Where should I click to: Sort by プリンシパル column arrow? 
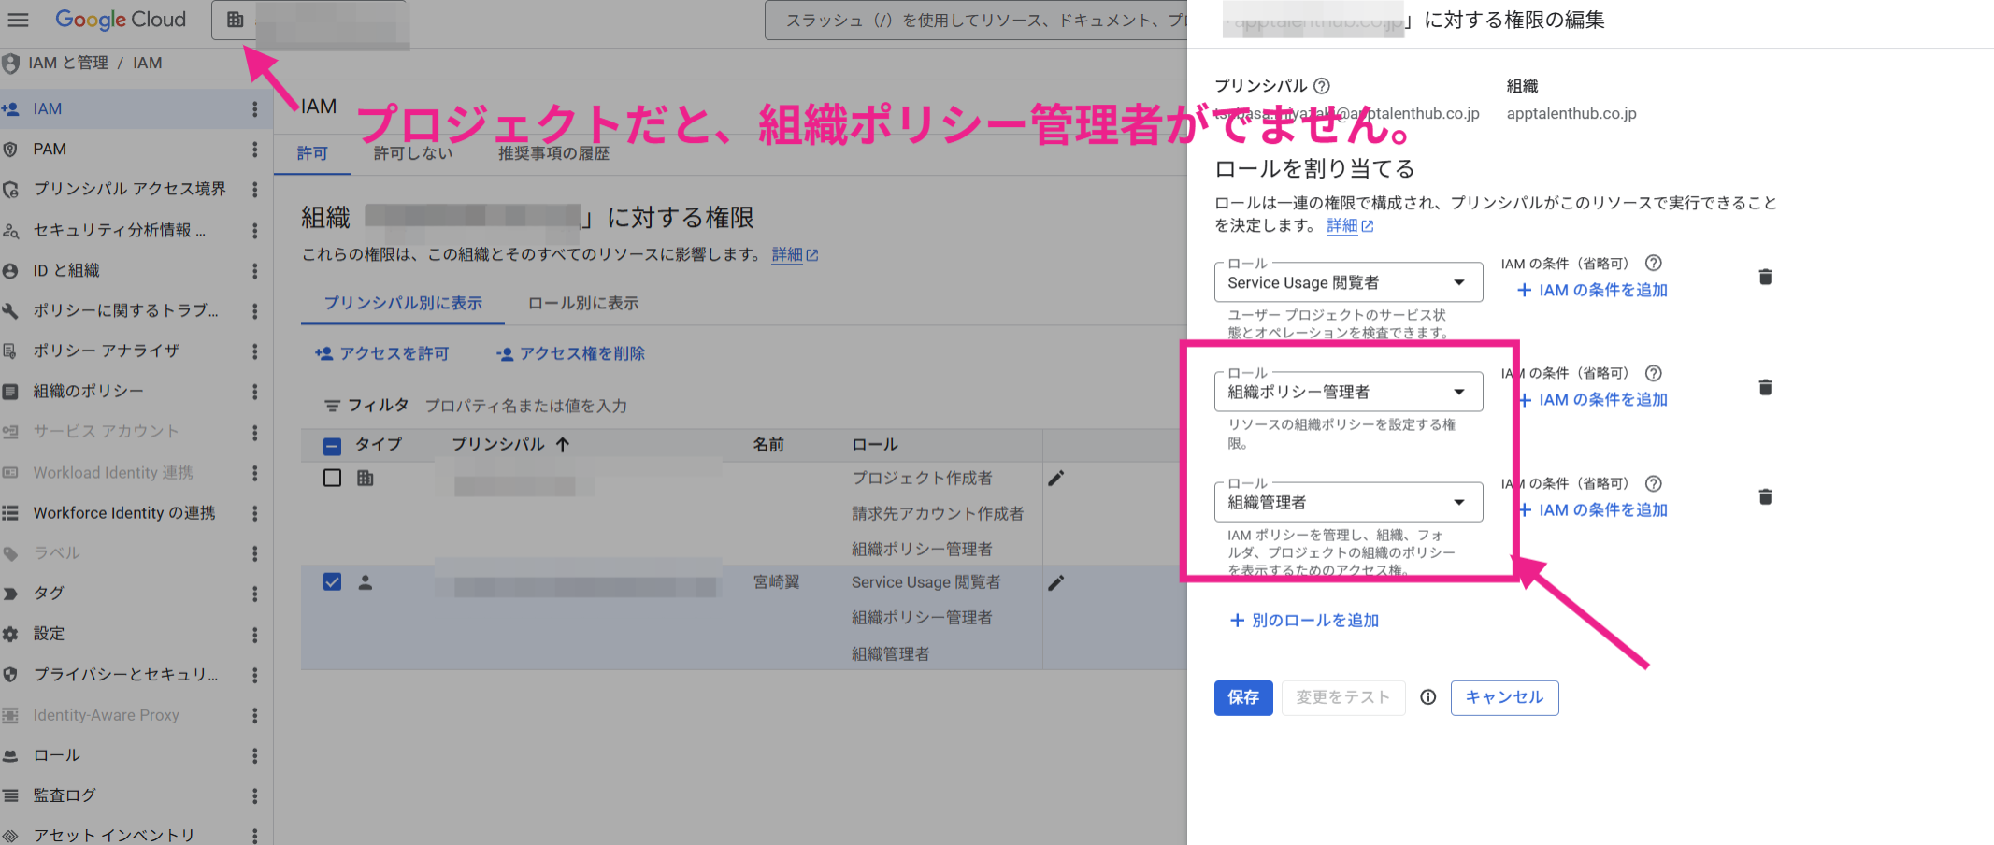point(563,445)
